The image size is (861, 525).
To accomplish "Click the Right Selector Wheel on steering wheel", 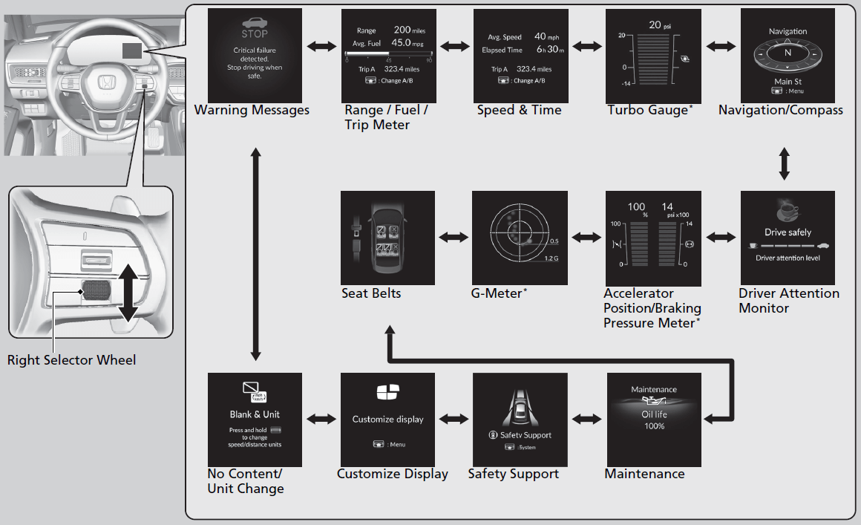I will pos(94,290).
